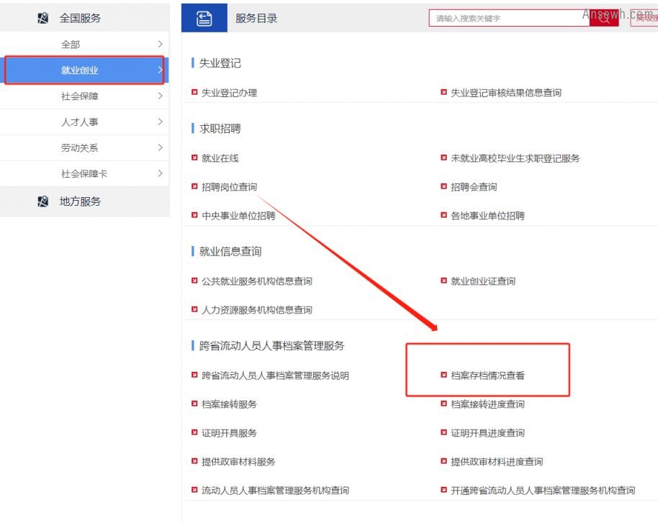Image resolution: width=658 pixels, height=523 pixels.
Task: Expand the 人才人事 chevron arrow
Action: [160, 122]
